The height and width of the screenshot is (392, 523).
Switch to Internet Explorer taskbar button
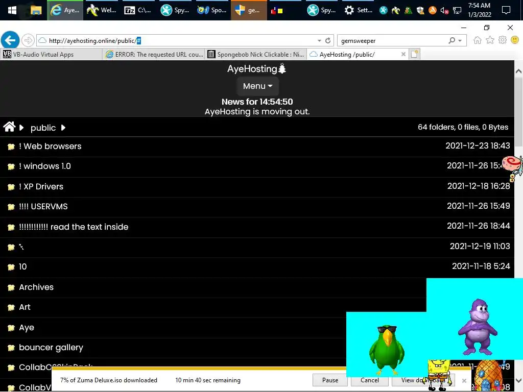pyautogui.click(x=65, y=10)
